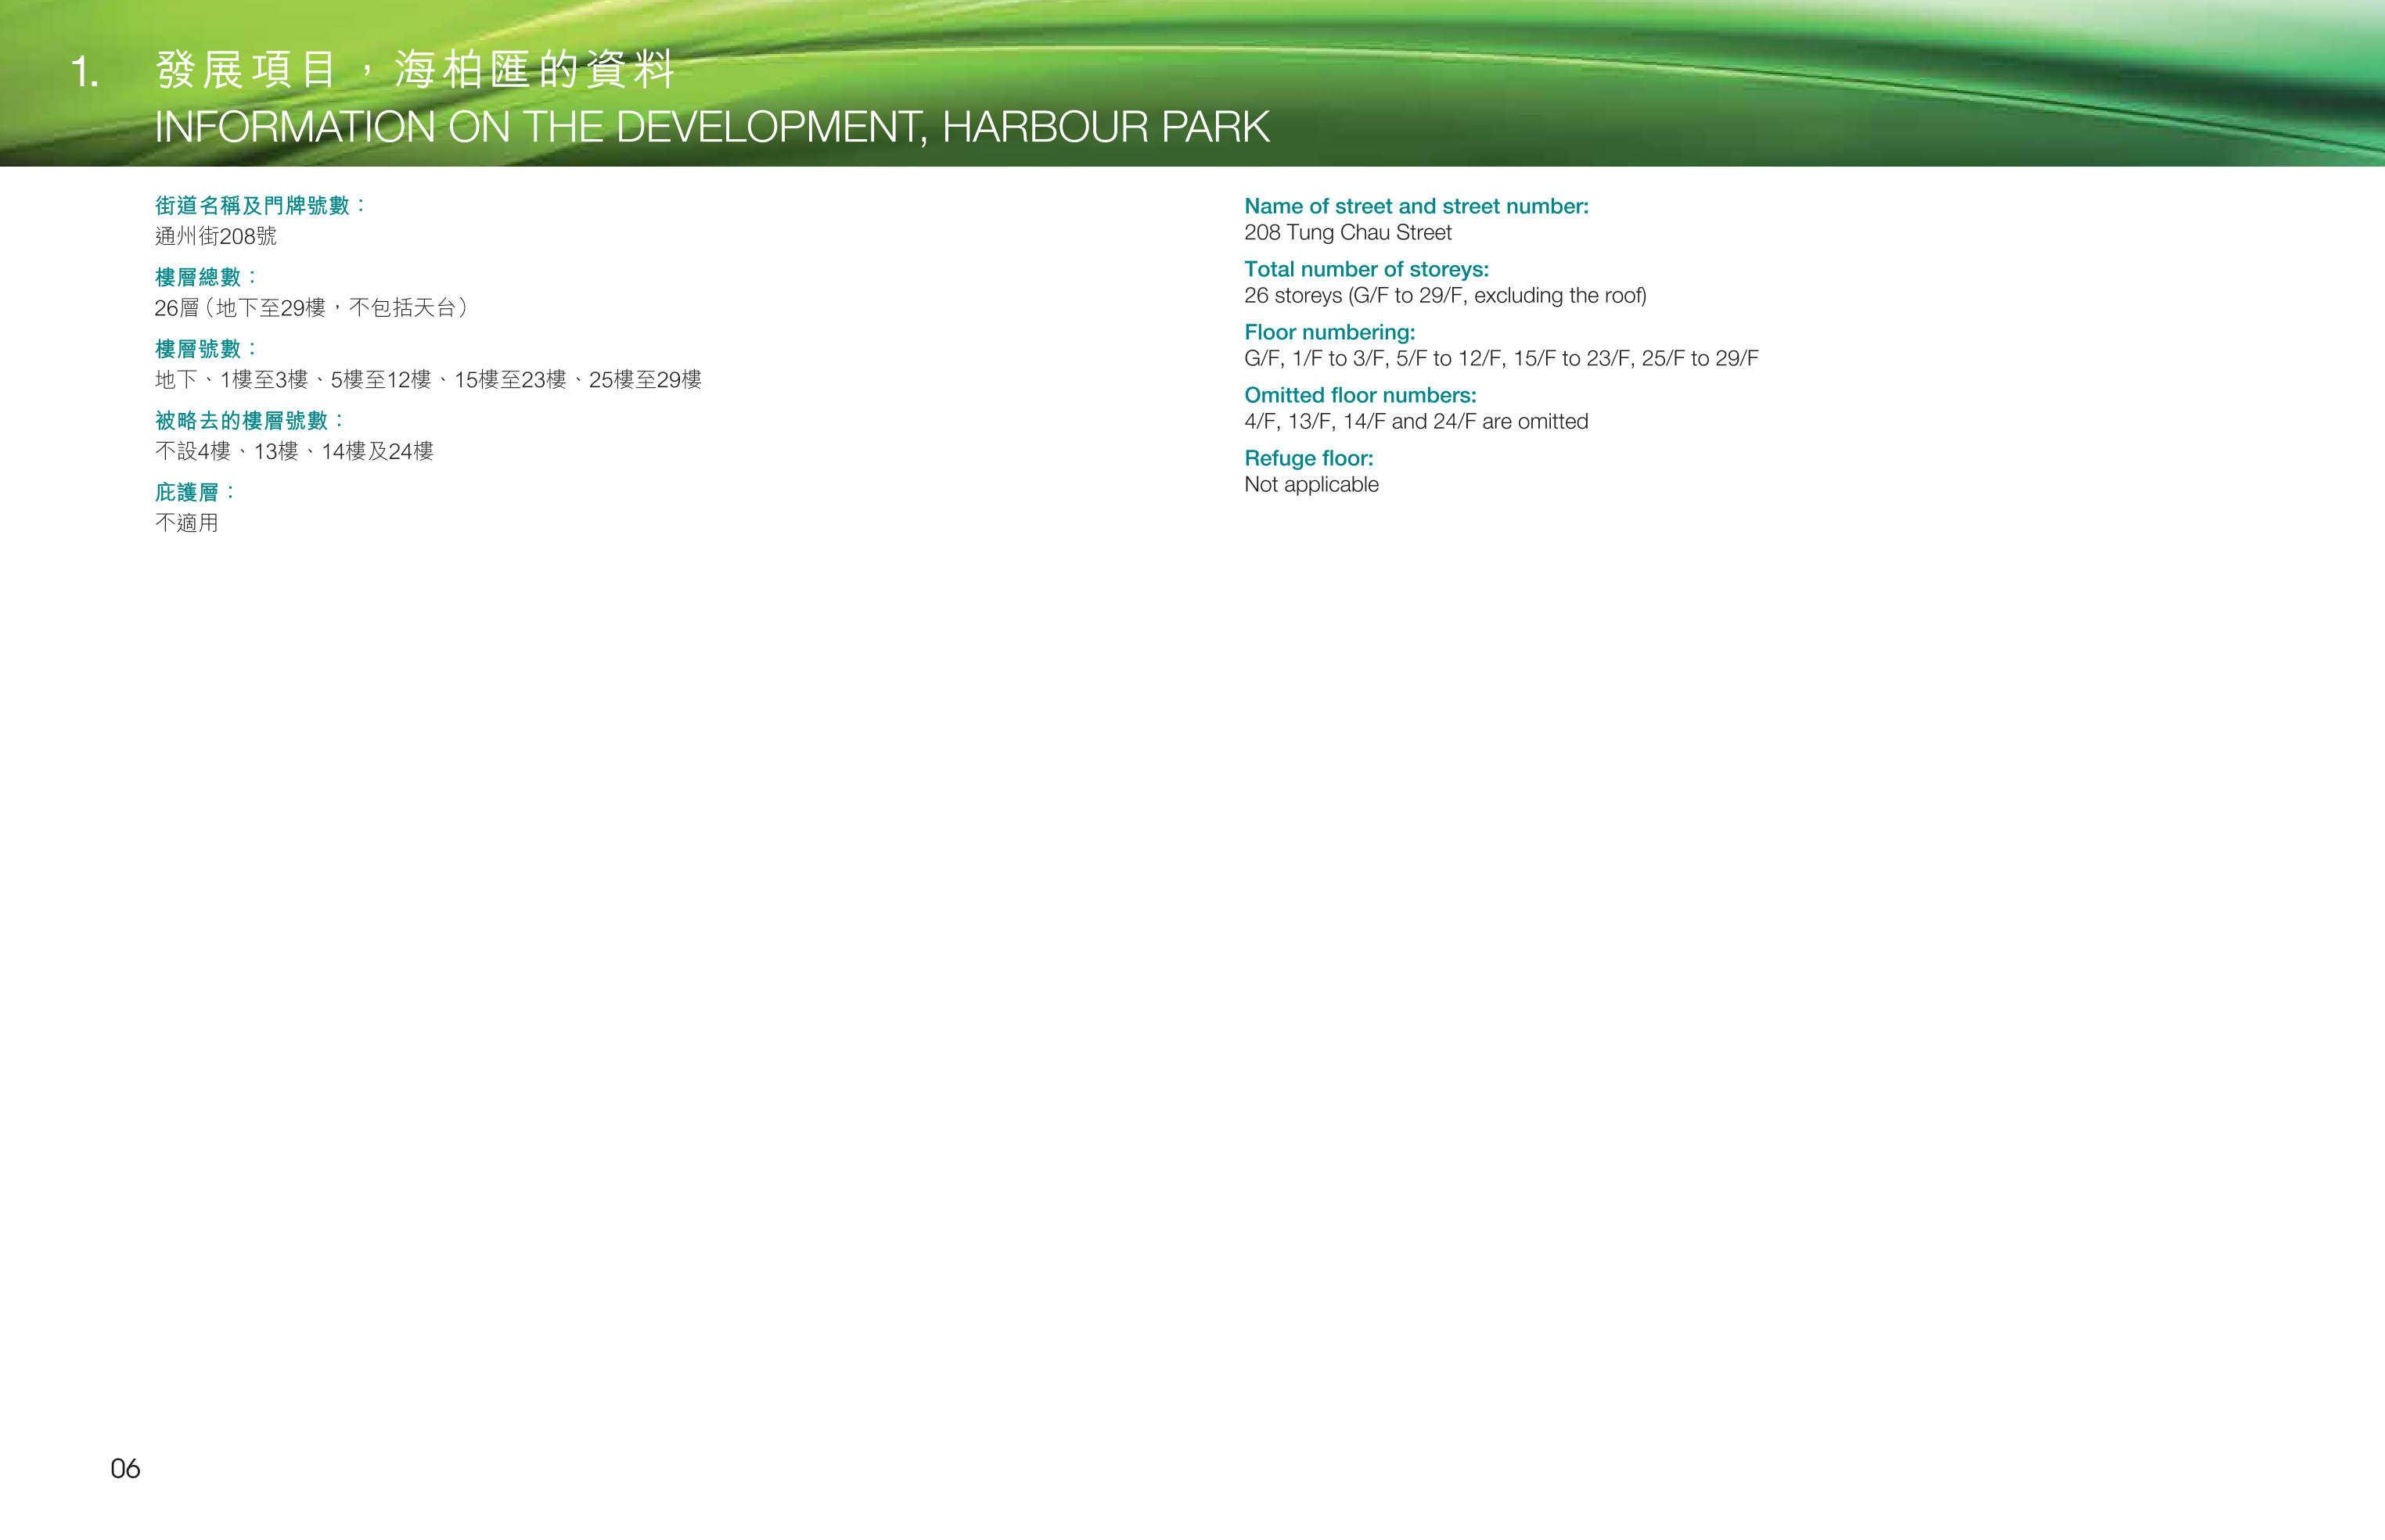The image size is (2385, 1540).
Task: Select the 'Refuge floor:' heading
Action: click(1308, 458)
